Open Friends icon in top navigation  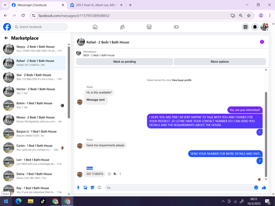coord(122,27)
